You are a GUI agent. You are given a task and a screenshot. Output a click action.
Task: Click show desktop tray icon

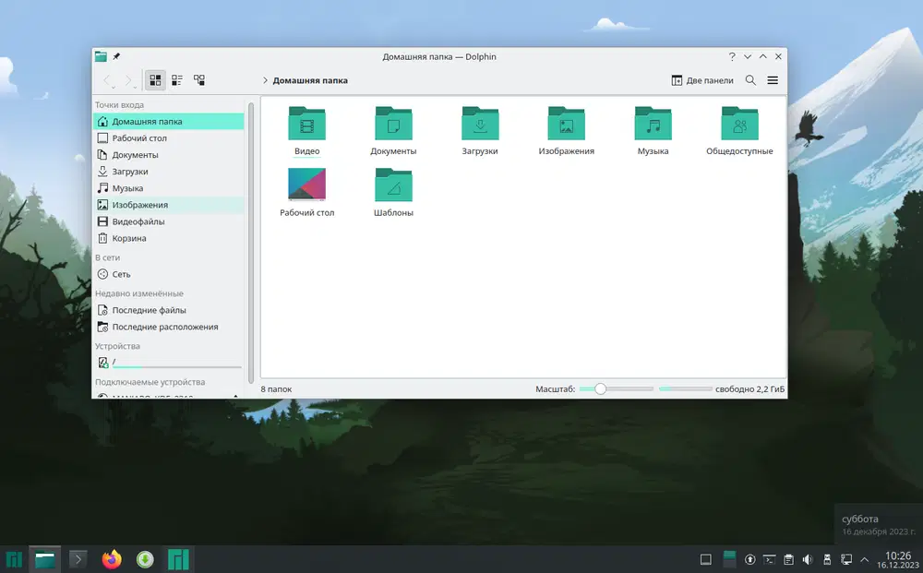click(x=706, y=559)
